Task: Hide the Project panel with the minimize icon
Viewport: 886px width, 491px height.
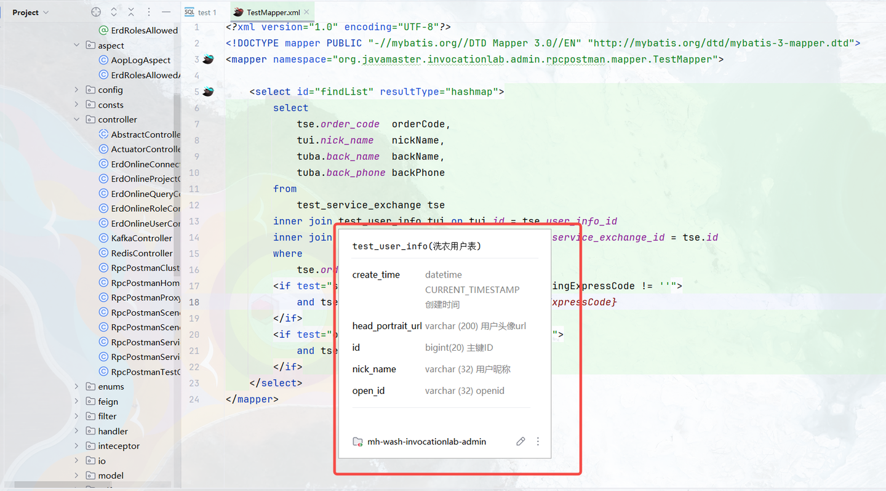Action: [x=165, y=12]
